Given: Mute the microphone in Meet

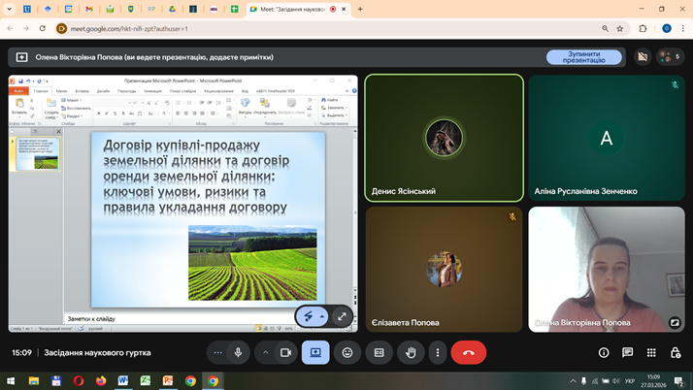Looking at the screenshot, I should pos(239,352).
